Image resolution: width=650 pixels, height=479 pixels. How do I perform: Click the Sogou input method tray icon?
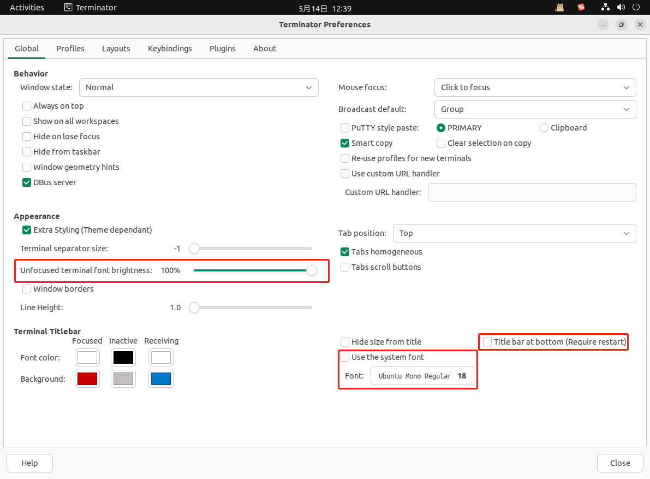click(581, 7)
